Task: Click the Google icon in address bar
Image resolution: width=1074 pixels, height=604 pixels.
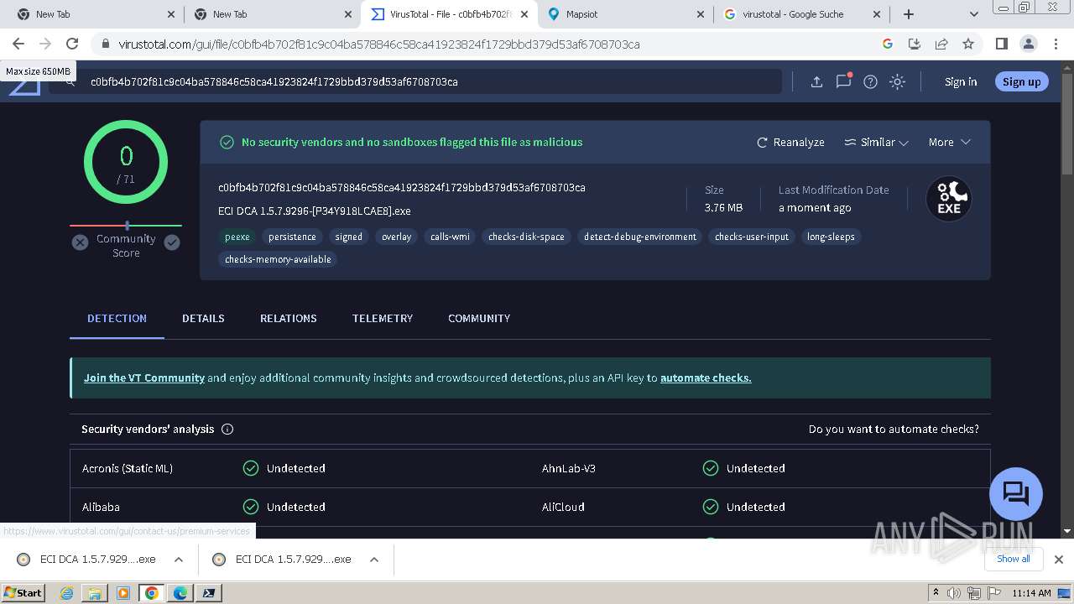Action: pos(888,44)
